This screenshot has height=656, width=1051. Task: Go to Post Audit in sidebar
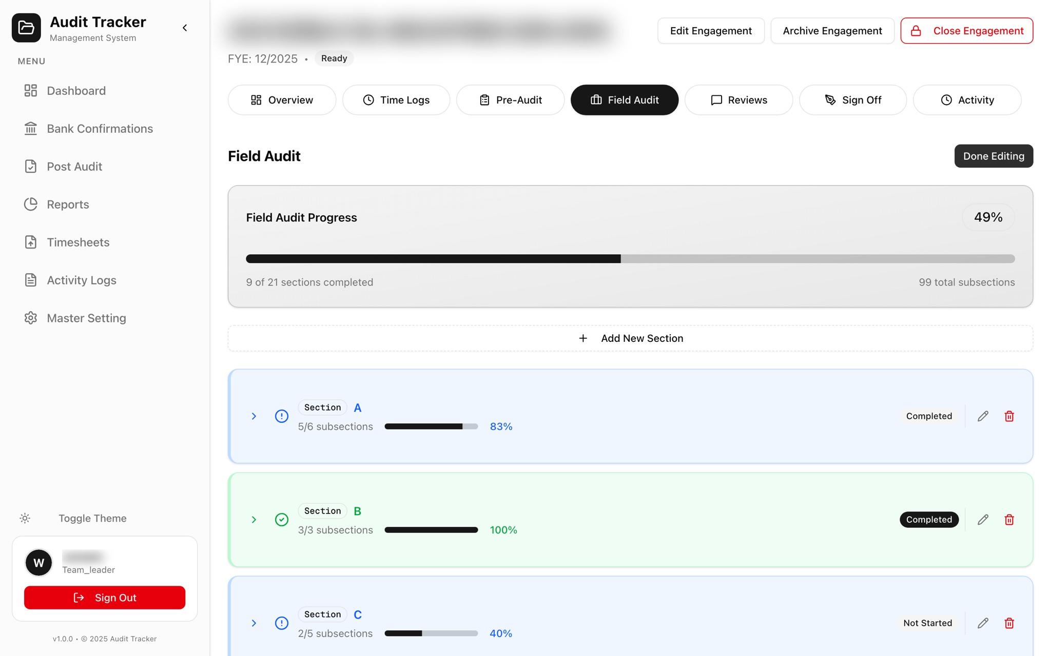105,167
